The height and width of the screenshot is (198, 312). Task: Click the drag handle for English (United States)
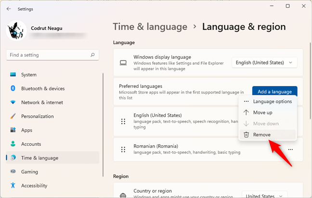(x=123, y=121)
